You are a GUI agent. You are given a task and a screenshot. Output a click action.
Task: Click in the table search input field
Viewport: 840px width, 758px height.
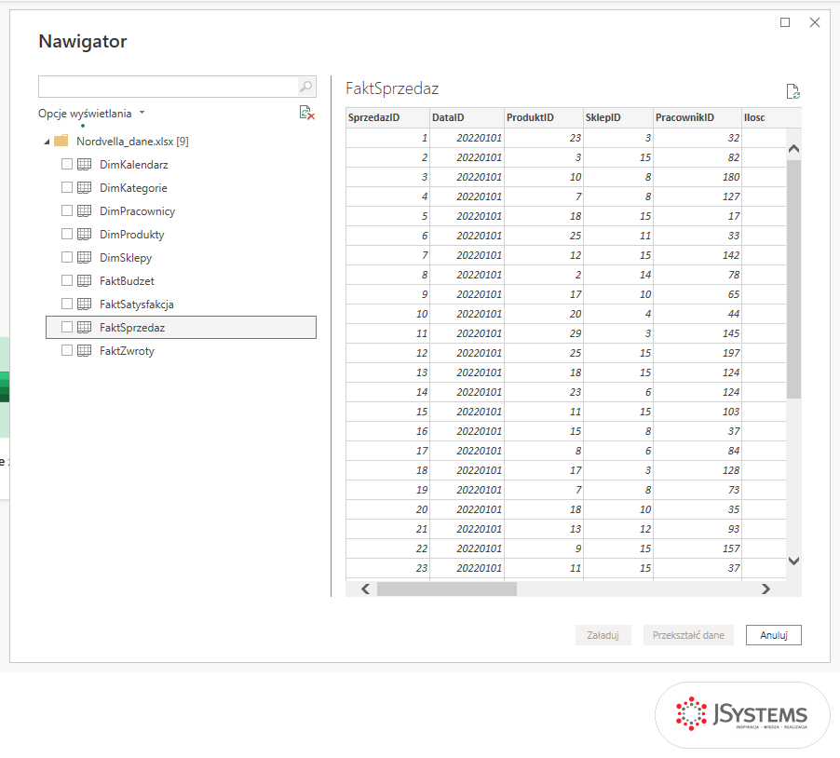coord(169,87)
